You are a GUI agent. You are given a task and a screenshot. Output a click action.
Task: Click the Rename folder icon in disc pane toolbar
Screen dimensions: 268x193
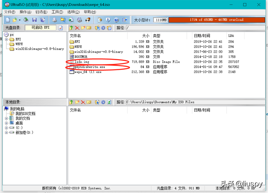(x=89, y=28)
